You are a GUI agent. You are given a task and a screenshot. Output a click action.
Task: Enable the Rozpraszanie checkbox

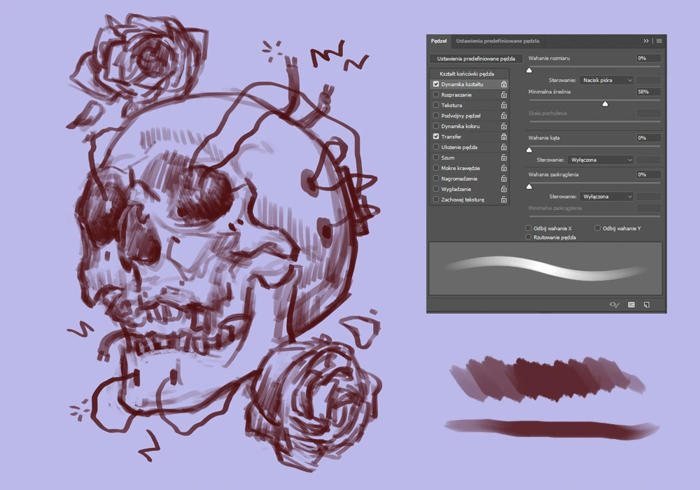coord(436,94)
